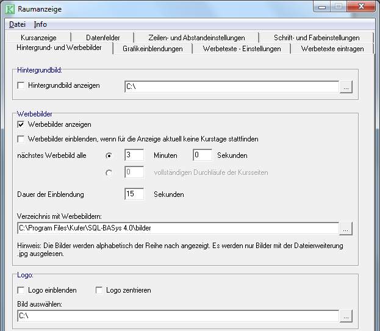The height and width of the screenshot is (331, 380).
Task: Open the Werbetexte eintragen tab
Action: coord(332,49)
